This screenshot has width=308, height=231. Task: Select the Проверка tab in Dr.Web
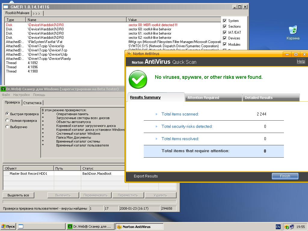pos(12,102)
